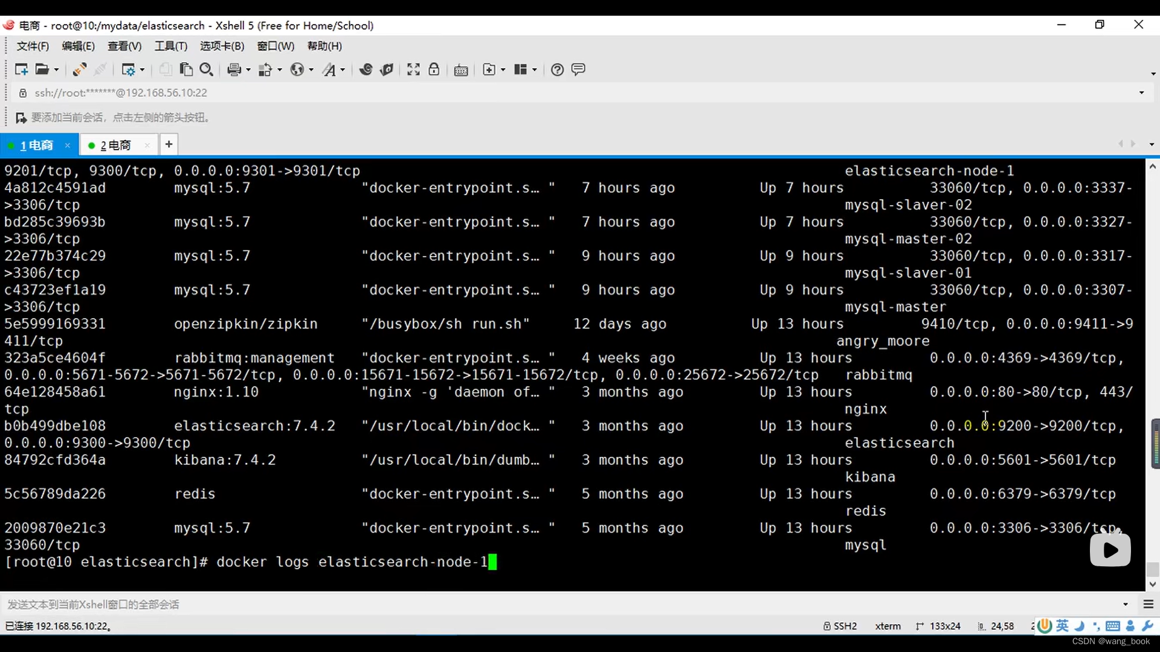This screenshot has height=652, width=1160.
Task: Open the Help question mark icon
Action: tap(557, 69)
